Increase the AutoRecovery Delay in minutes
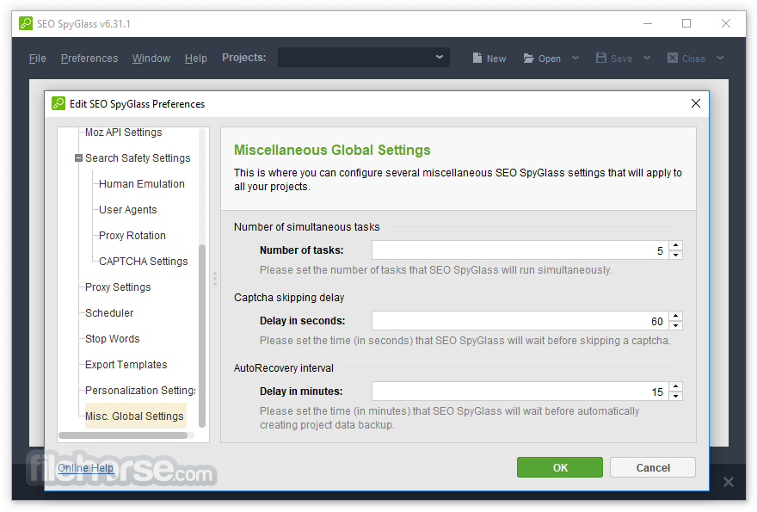Screen dimensions: 757x512 676,386
